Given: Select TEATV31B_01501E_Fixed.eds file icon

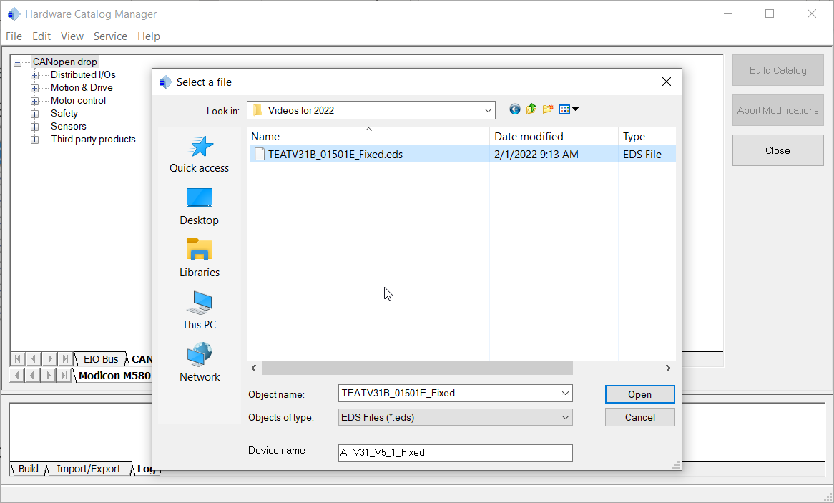Looking at the screenshot, I should pyautogui.click(x=260, y=155).
